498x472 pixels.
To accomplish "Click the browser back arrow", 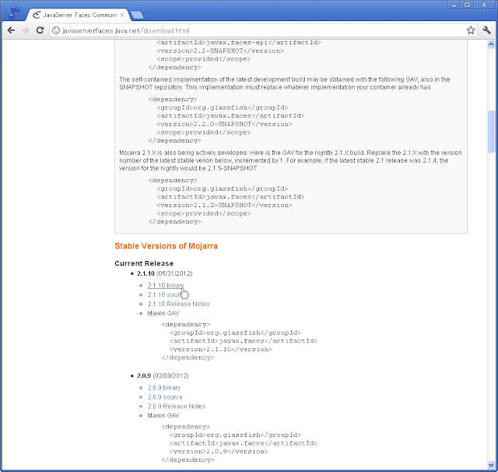I will (x=11, y=30).
